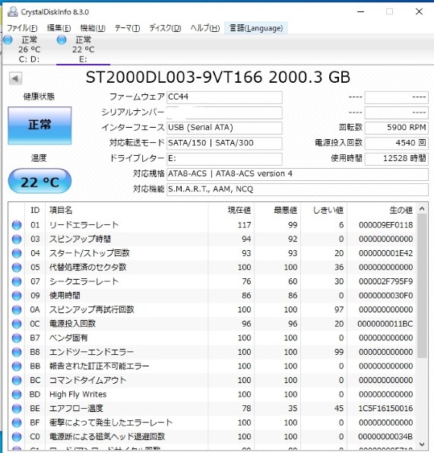
Task: Click blue status orb for C: D: disk
Action: click(x=8, y=40)
